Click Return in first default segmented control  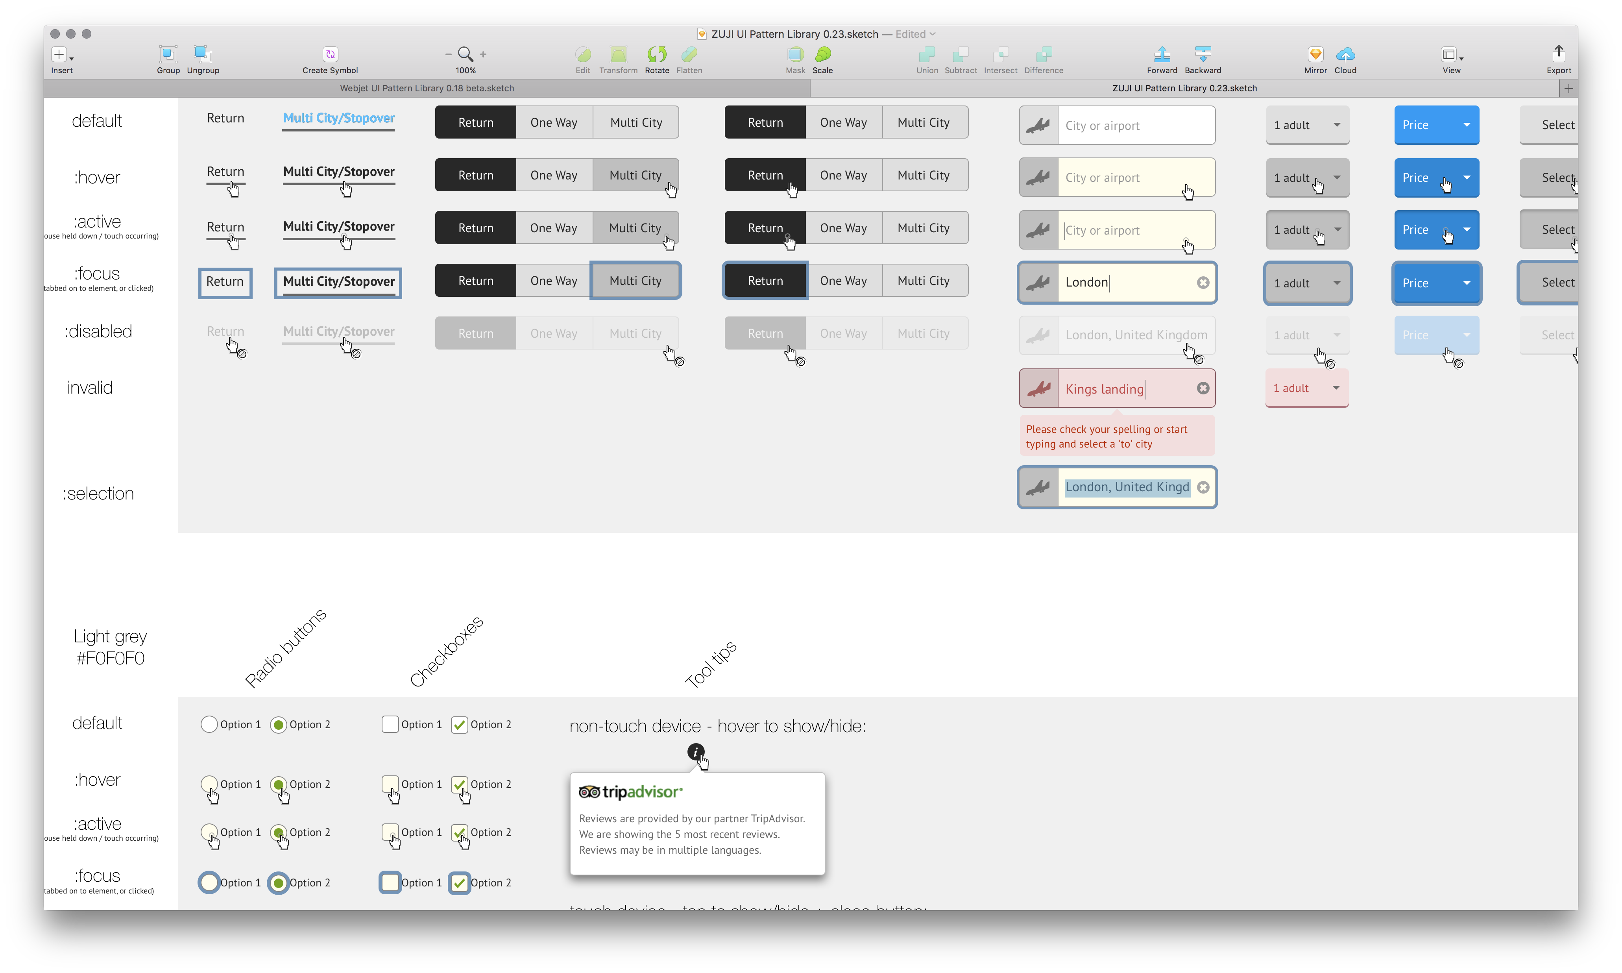pyautogui.click(x=476, y=122)
